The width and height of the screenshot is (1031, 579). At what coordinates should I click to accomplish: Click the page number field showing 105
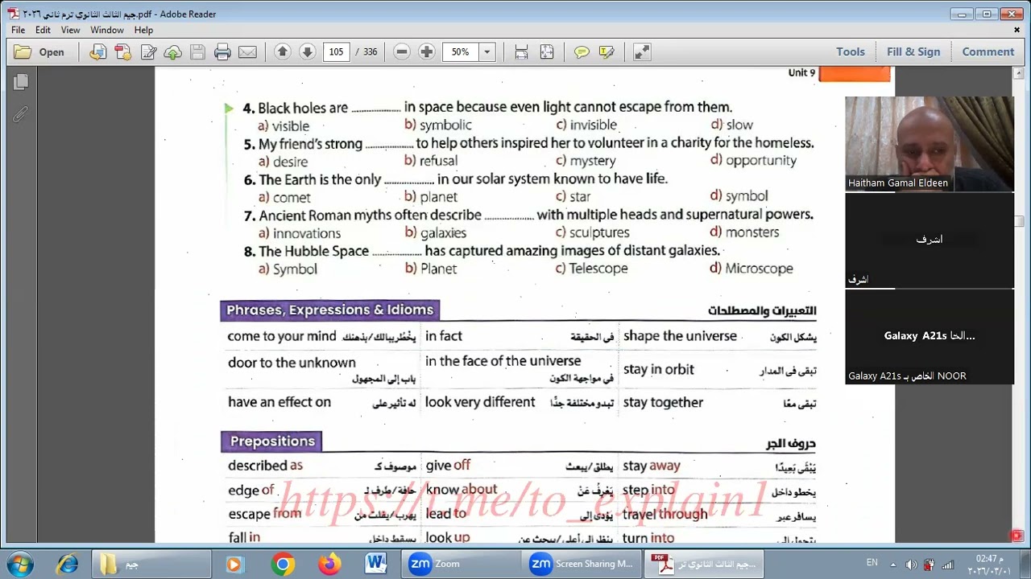(336, 52)
